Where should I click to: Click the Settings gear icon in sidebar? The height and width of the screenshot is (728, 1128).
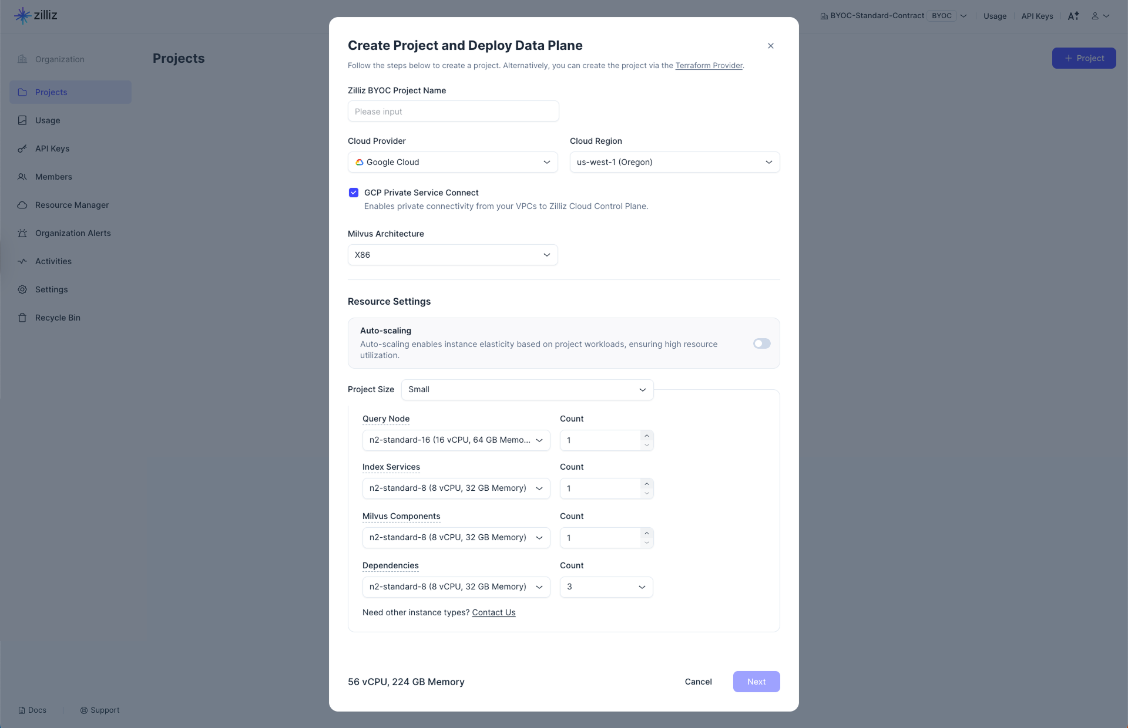click(22, 289)
